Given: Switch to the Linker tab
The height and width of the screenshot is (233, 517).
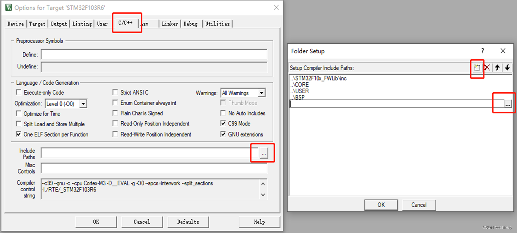Looking at the screenshot, I should [x=170, y=24].
